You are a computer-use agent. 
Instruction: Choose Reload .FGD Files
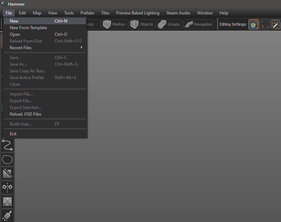point(45,114)
